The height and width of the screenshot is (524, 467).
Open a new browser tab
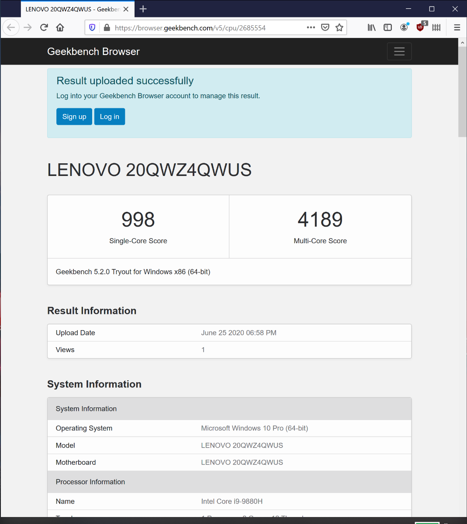click(143, 9)
